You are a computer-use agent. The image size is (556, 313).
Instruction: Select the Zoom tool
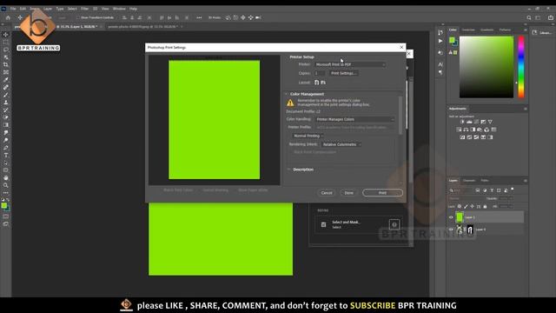(6, 185)
